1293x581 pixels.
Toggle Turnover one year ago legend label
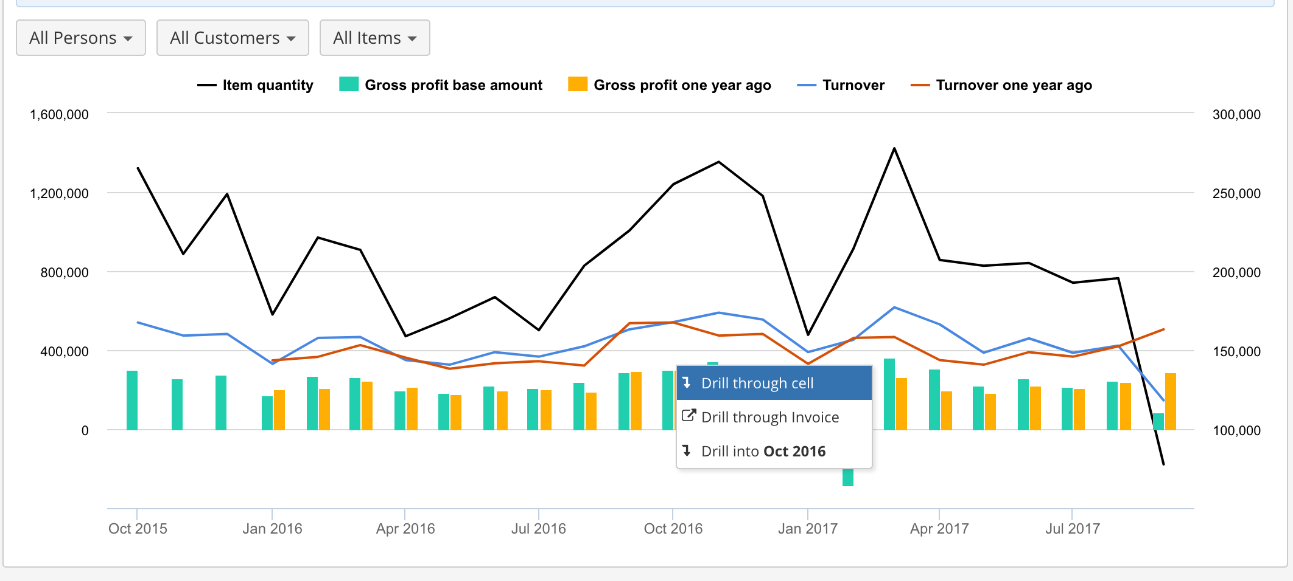[x=1014, y=85]
